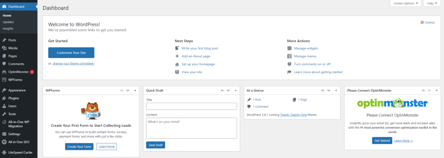
Task: Click the WPForms icon in sidebar
Action: click(4, 80)
